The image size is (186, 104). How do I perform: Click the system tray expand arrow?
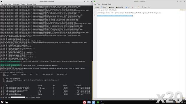[185, 102]
